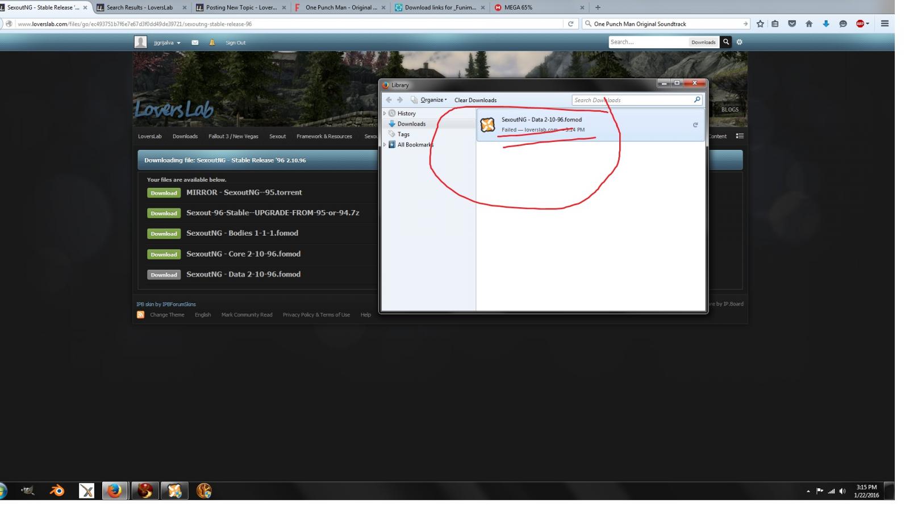This screenshot has height=511, width=909.
Task: Select Downloads in Library sidebar
Action: click(411, 124)
